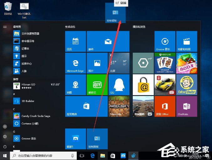The height and width of the screenshot is (160, 212).
Task: Click the Task View button on taskbar
Action: click(x=82, y=155)
